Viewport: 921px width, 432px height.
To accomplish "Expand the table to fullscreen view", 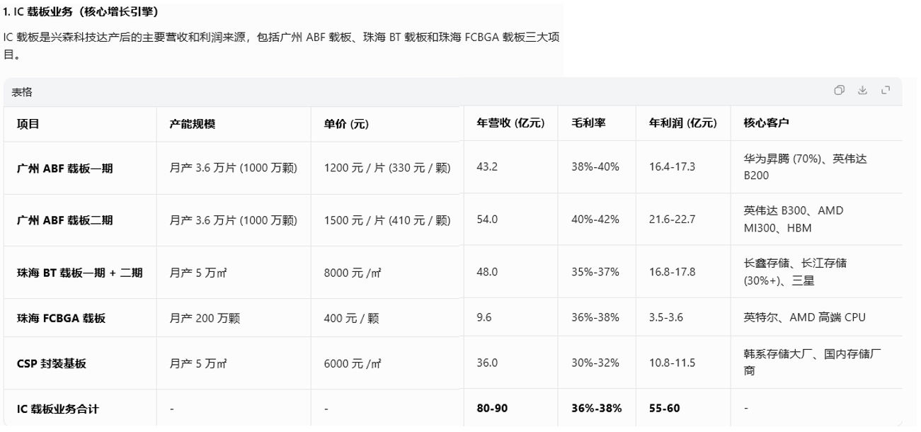I will (x=886, y=90).
